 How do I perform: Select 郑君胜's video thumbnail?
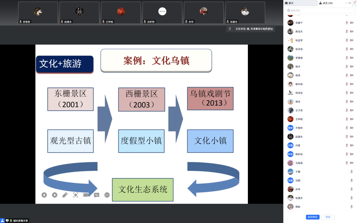[38, 13]
